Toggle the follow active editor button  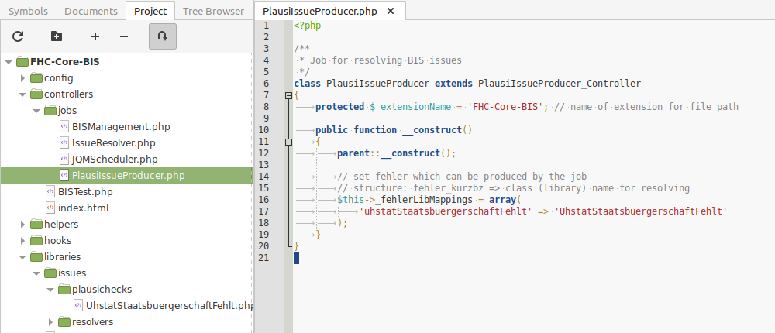pyautogui.click(x=162, y=36)
